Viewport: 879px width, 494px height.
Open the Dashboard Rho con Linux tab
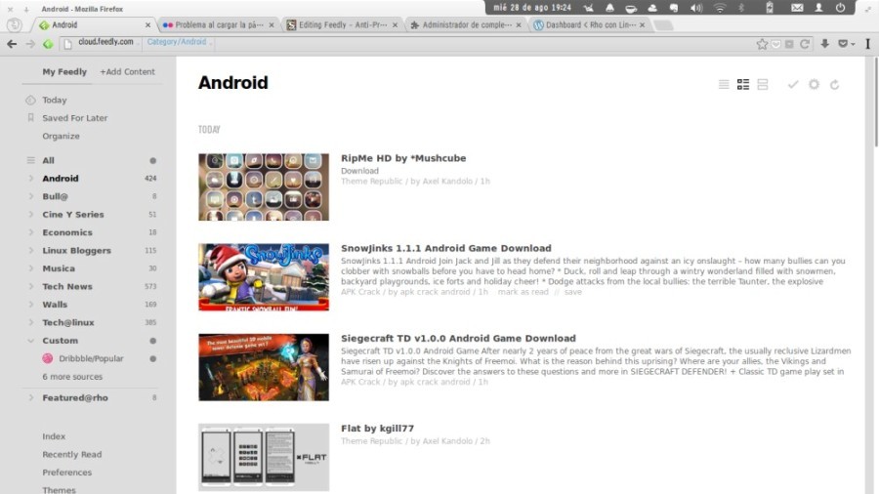click(590, 24)
